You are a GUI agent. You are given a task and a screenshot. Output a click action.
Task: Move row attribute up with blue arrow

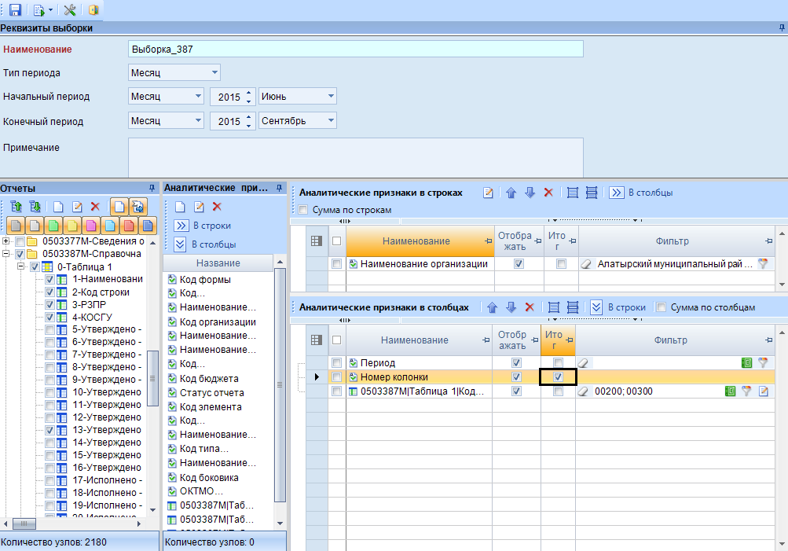click(x=511, y=193)
